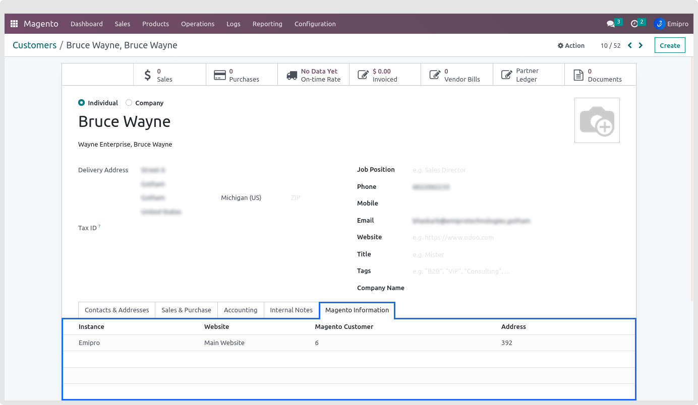Screen dimensions: 698x405
Task: Select the Individual radio button
Action: [82, 103]
